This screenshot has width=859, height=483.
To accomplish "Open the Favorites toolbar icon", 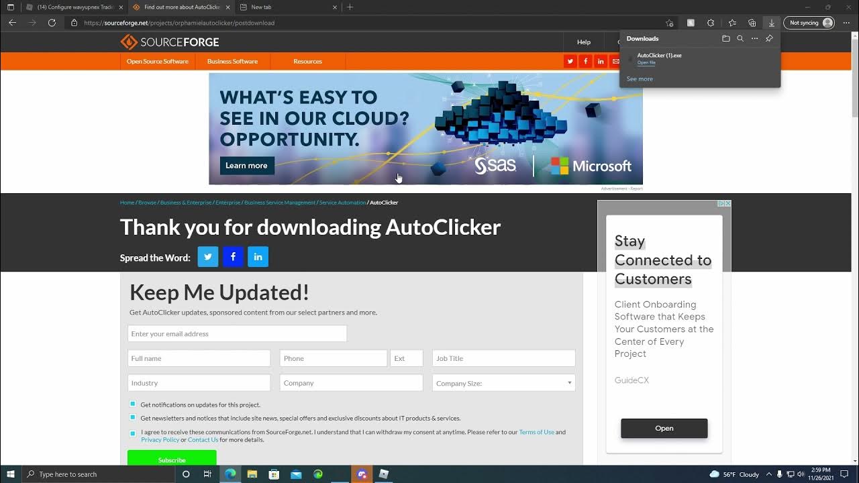I will click(732, 23).
